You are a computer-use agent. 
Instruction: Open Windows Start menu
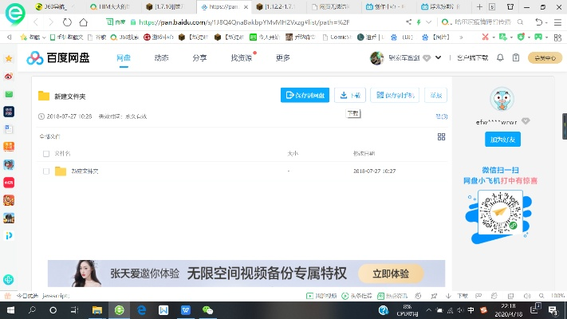click(10, 310)
